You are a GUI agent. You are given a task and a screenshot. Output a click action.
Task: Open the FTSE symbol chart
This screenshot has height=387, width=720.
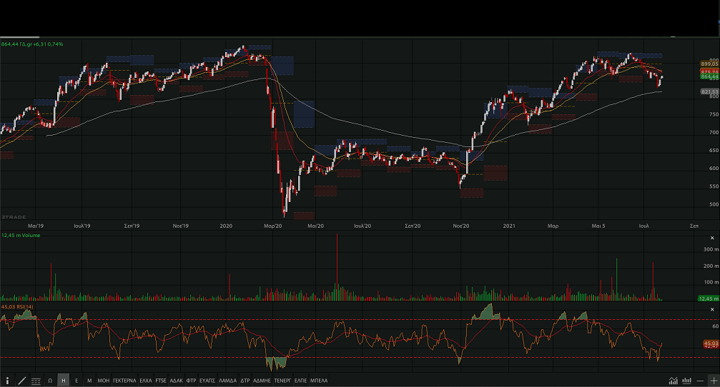pyautogui.click(x=161, y=381)
